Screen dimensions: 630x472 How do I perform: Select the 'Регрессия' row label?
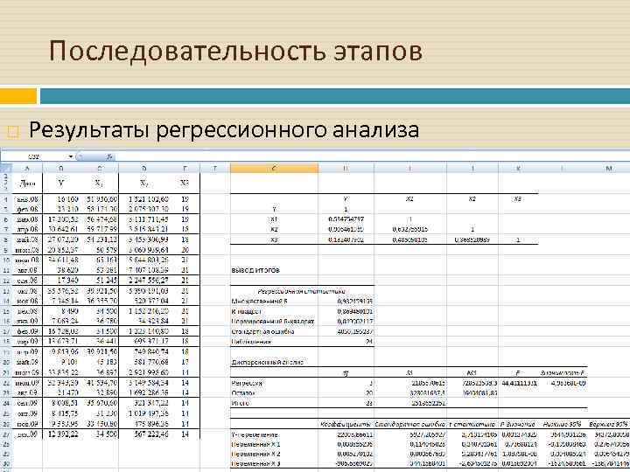pyautogui.click(x=247, y=384)
